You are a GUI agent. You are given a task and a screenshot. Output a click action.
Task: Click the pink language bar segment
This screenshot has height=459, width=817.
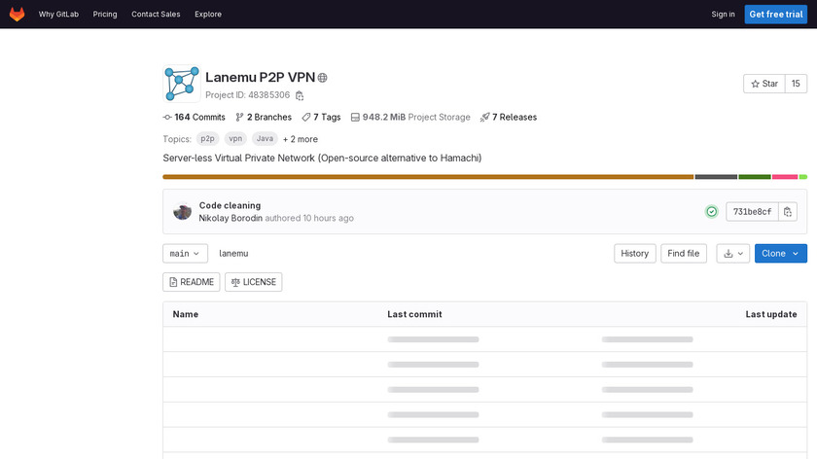(x=785, y=177)
